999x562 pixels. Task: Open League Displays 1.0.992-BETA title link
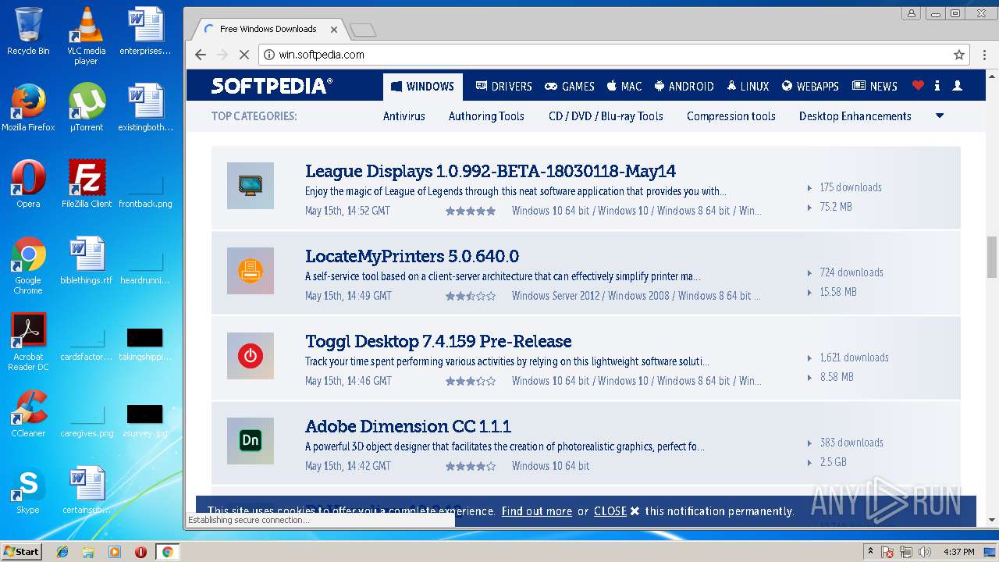(x=490, y=171)
